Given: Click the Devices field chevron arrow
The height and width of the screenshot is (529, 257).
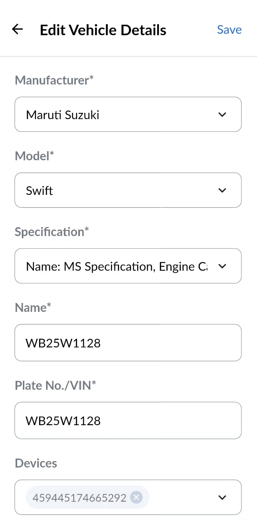Looking at the screenshot, I should click(x=222, y=497).
